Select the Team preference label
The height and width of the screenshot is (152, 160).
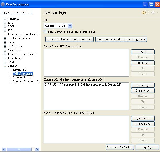[11, 62]
